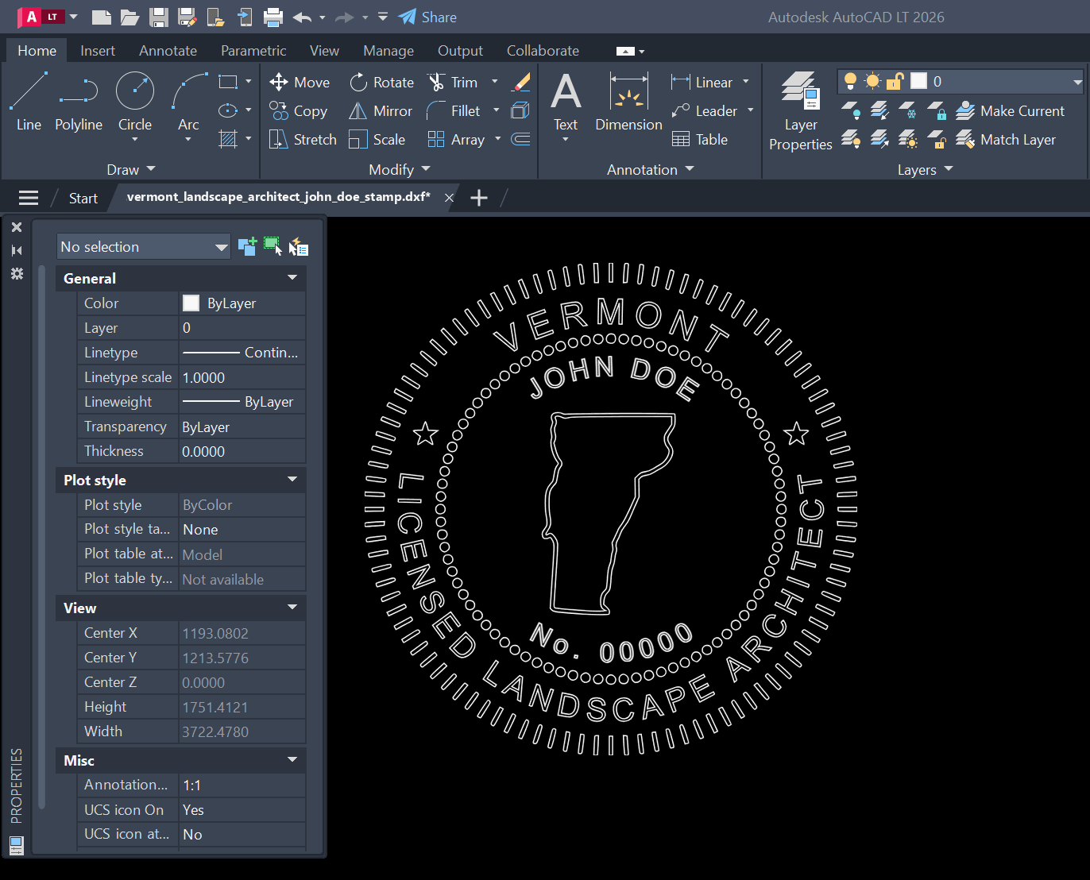Screen dimensions: 1090x880
Task: Activate the Trim tool
Action: click(x=453, y=82)
